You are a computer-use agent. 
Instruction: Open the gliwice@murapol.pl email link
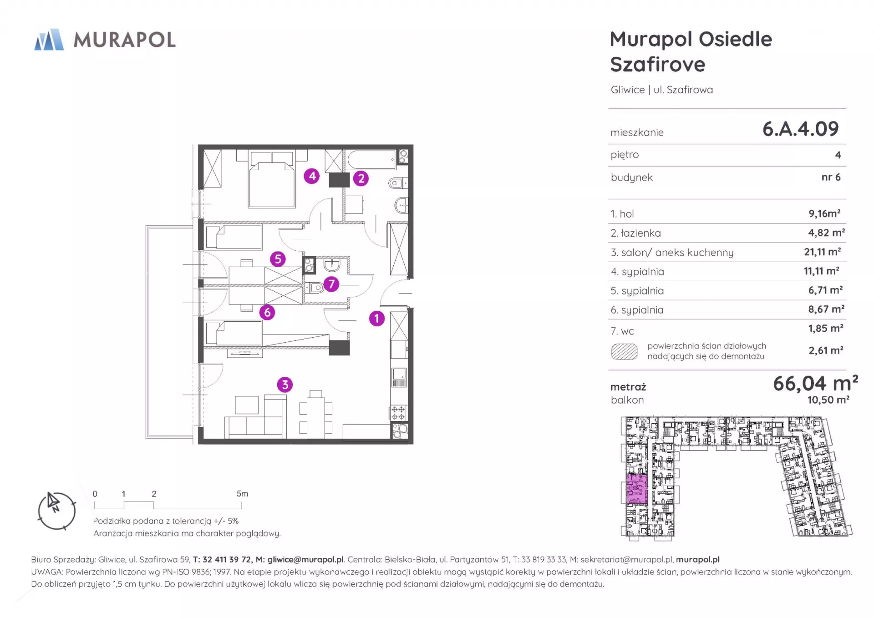click(x=305, y=560)
